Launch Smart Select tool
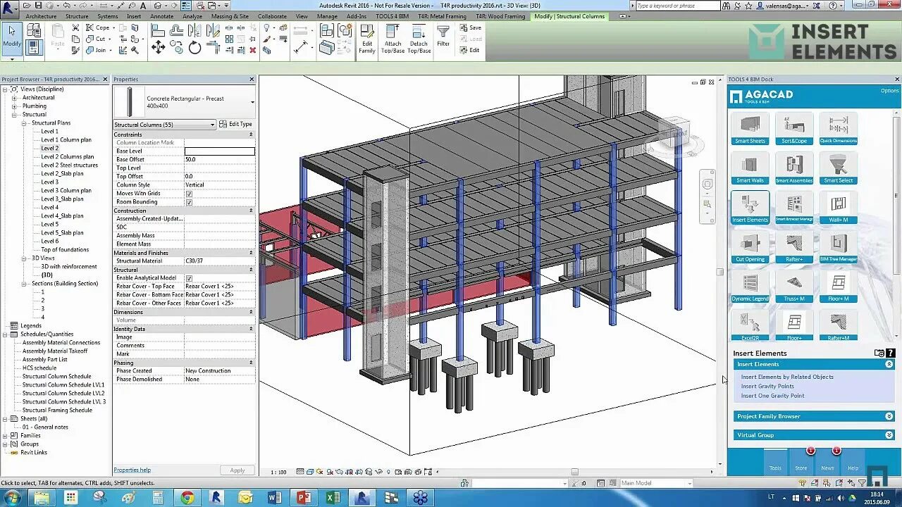The height and width of the screenshot is (507, 902). tap(839, 168)
